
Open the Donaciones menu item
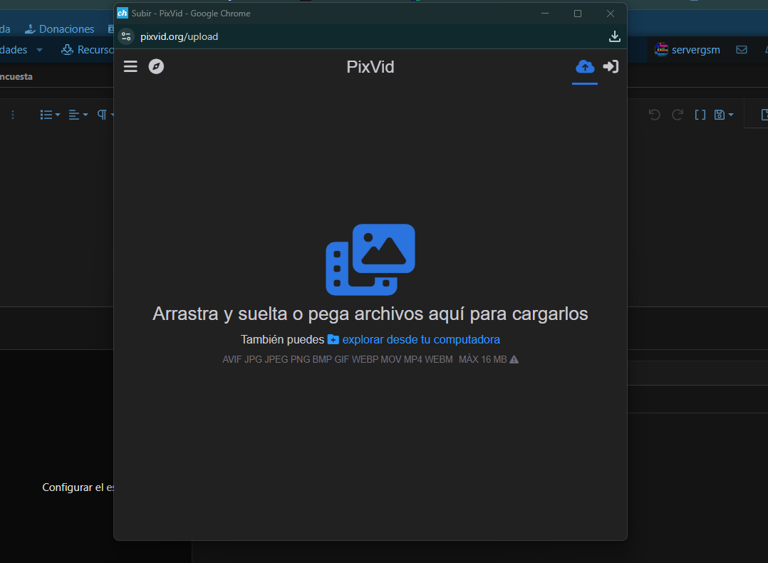pos(60,29)
